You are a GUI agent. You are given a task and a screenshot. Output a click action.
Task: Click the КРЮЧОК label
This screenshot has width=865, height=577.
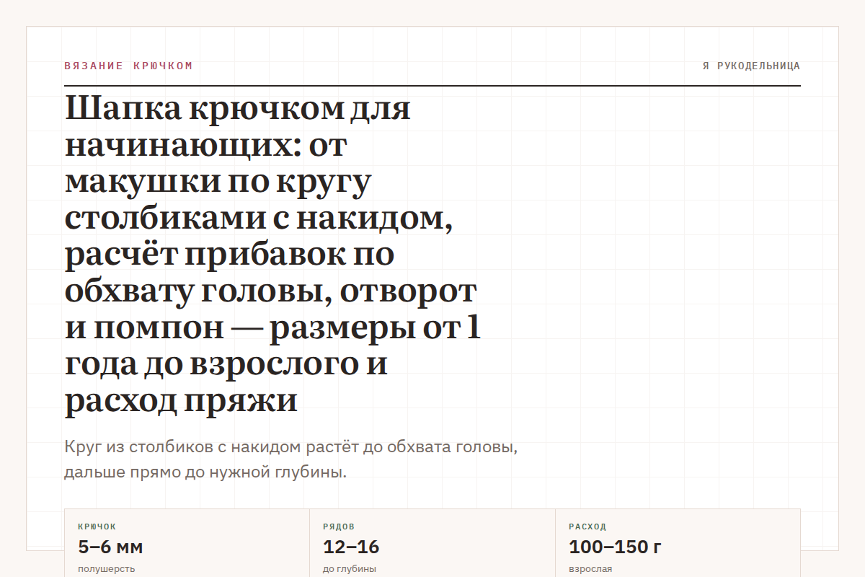coord(97,527)
